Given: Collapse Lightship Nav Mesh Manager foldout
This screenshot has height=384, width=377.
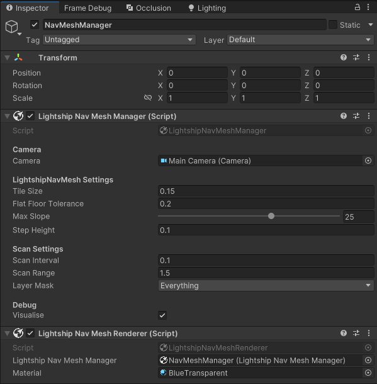Looking at the screenshot, I should (8, 116).
